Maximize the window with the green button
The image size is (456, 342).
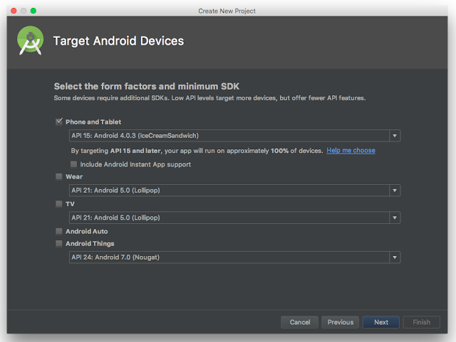33,11
